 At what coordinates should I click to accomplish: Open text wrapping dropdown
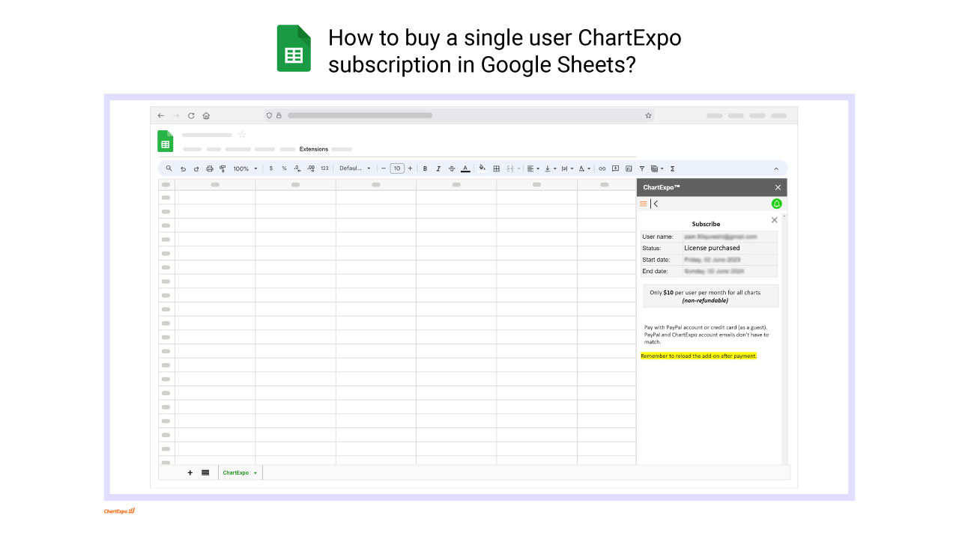[568, 168]
